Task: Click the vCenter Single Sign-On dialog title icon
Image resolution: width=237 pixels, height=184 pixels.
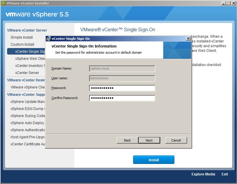Action: pyautogui.click(x=48, y=39)
